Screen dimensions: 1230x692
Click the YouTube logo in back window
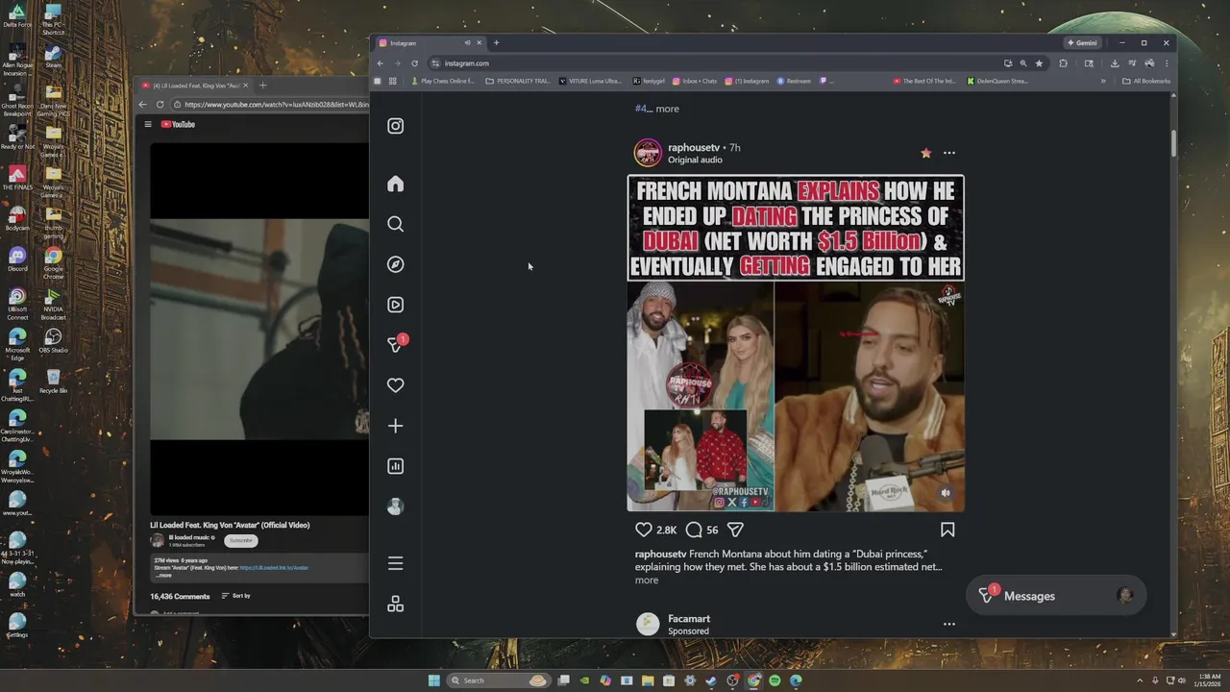click(178, 124)
